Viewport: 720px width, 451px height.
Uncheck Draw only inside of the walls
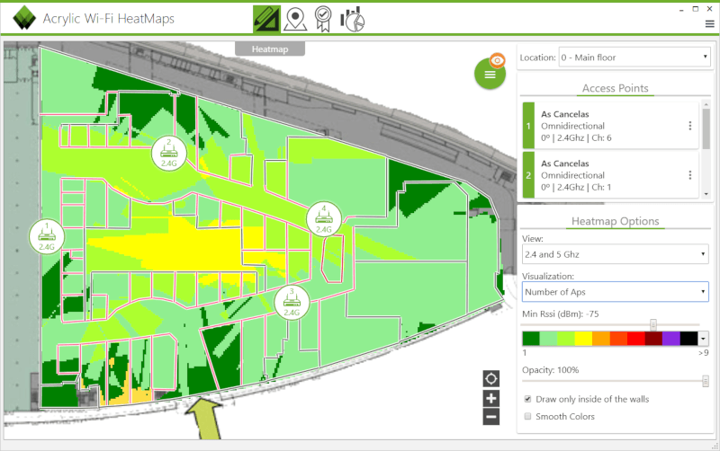(528, 399)
